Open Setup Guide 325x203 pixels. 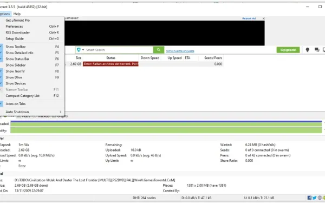pos(32,39)
